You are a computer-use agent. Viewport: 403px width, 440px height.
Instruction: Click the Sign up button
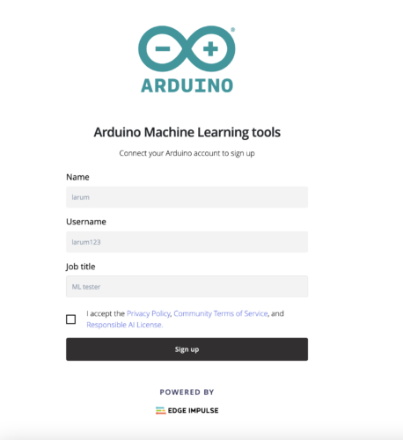(187, 349)
